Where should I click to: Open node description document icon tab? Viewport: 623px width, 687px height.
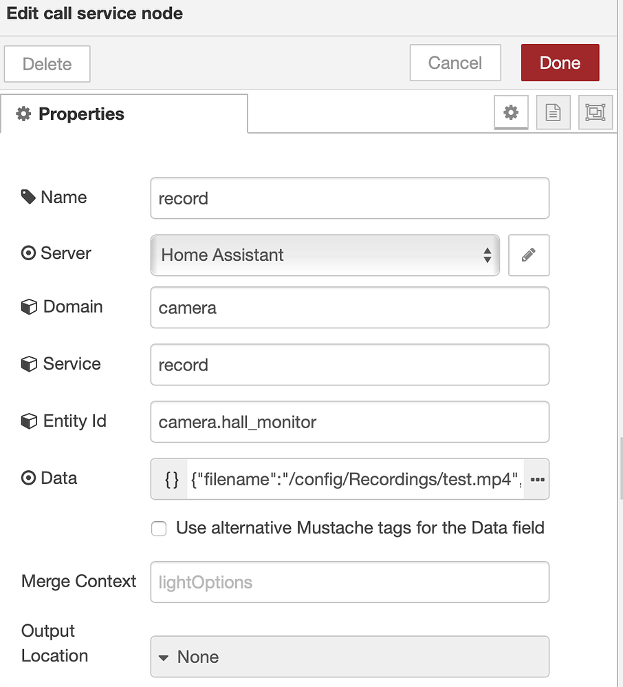tap(553, 113)
